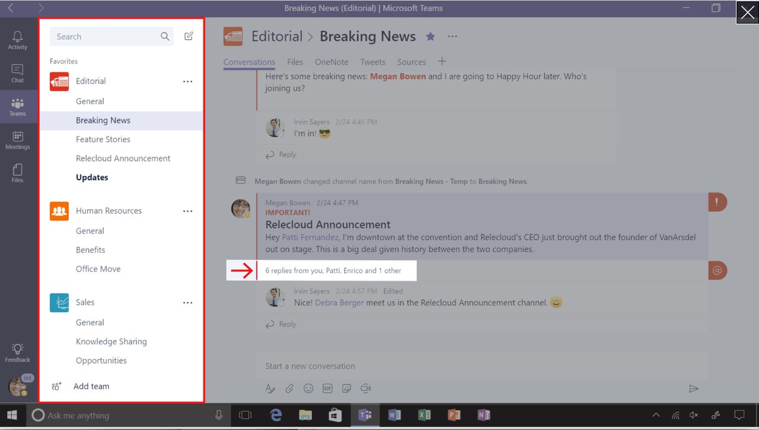759x430 pixels.
Task: Open the Files section in the left rail
Action: 18,172
